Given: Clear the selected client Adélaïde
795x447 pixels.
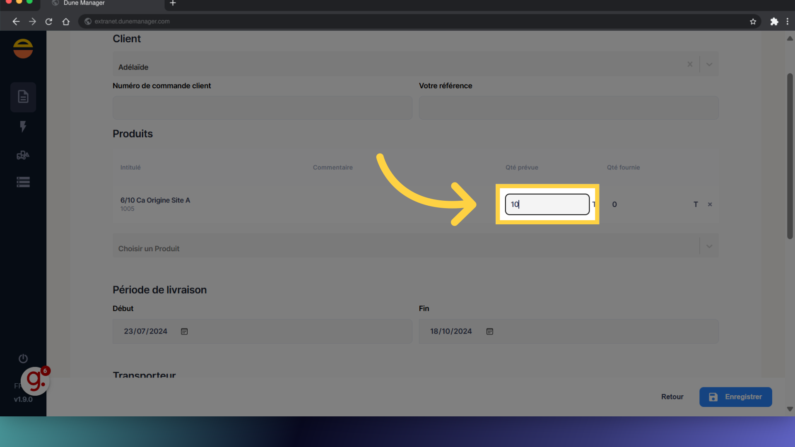Looking at the screenshot, I should point(690,65).
